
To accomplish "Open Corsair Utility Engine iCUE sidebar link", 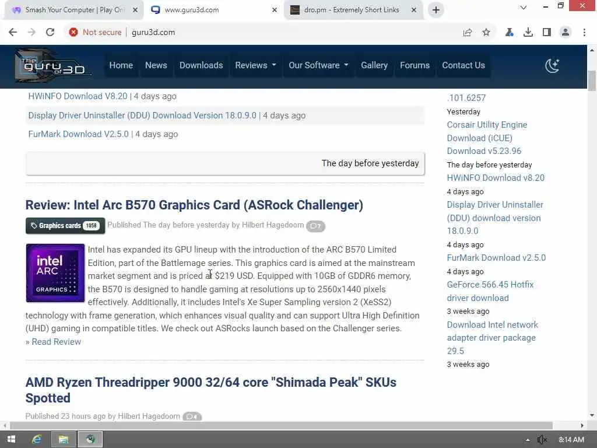I will click(487, 138).
